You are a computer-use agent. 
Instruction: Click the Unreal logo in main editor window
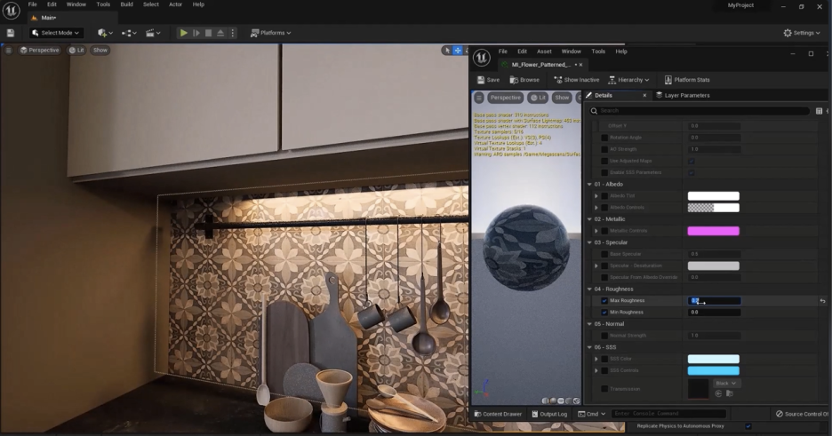pyautogui.click(x=12, y=10)
